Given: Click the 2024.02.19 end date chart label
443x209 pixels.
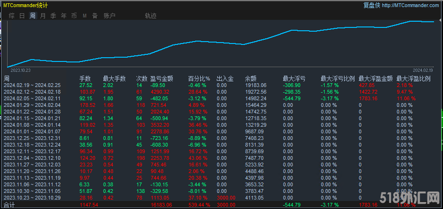Looking at the screenshot, I should tap(423, 70).
